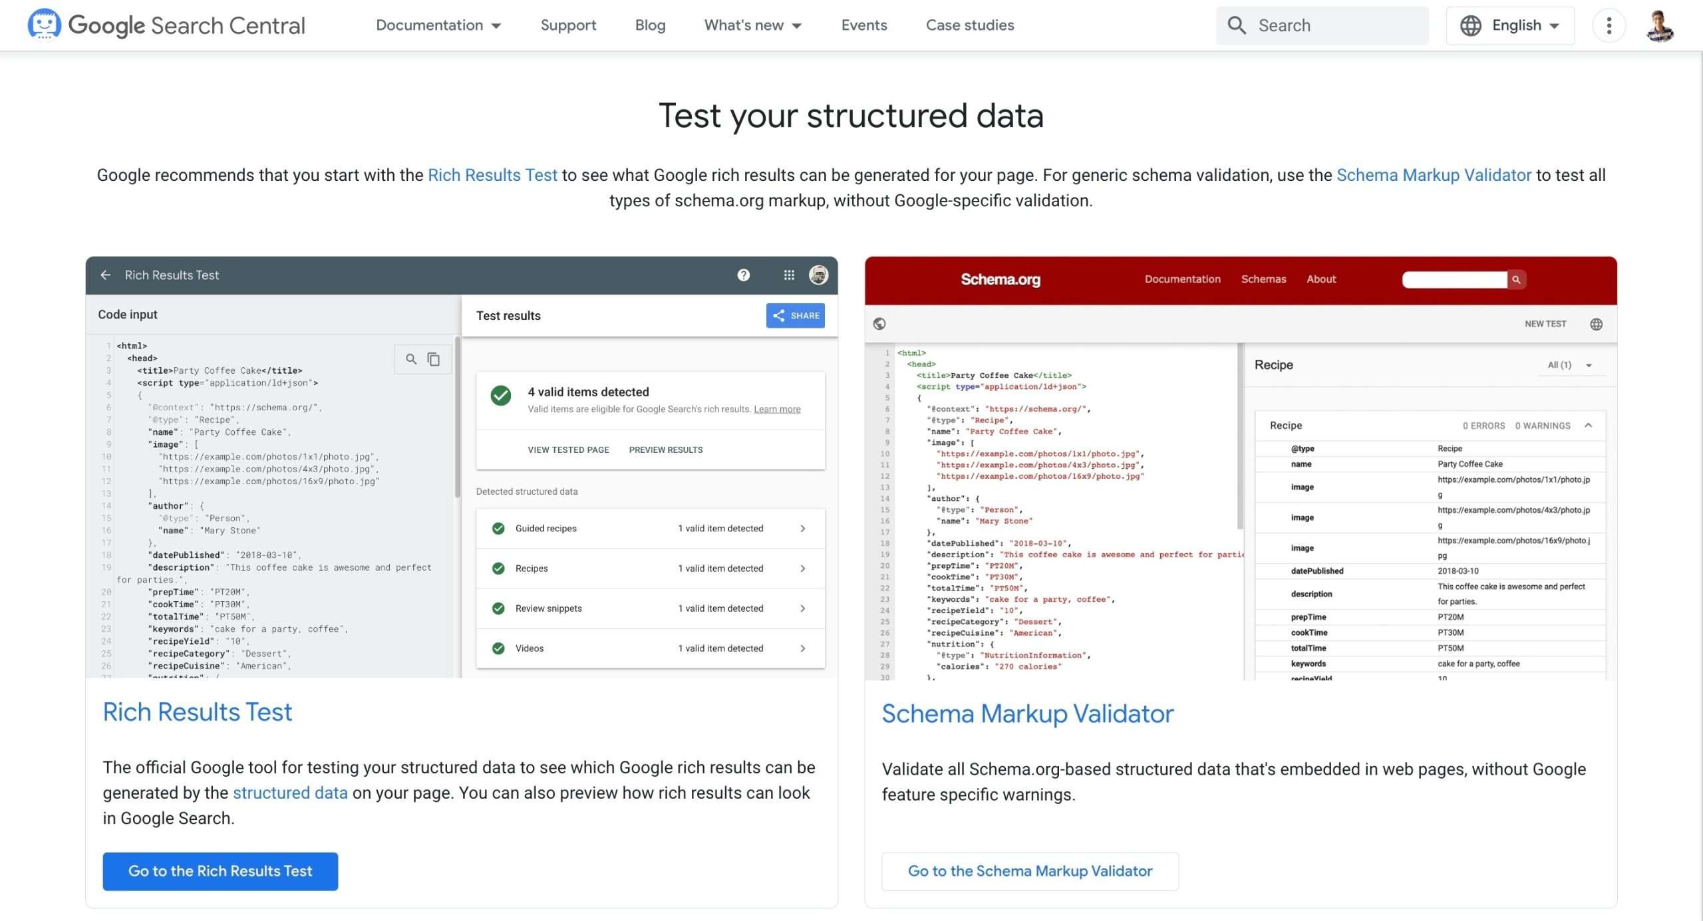
Task: Click Schema.org Documentation nav item
Action: pyautogui.click(x=1182, y=279)
